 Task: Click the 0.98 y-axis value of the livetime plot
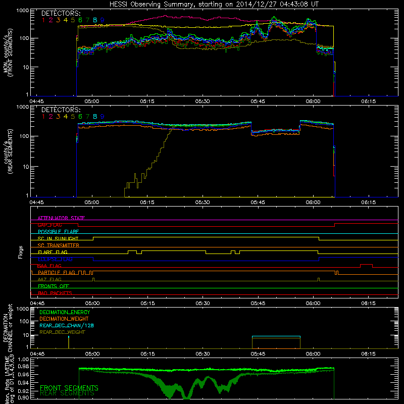[24, 366]
